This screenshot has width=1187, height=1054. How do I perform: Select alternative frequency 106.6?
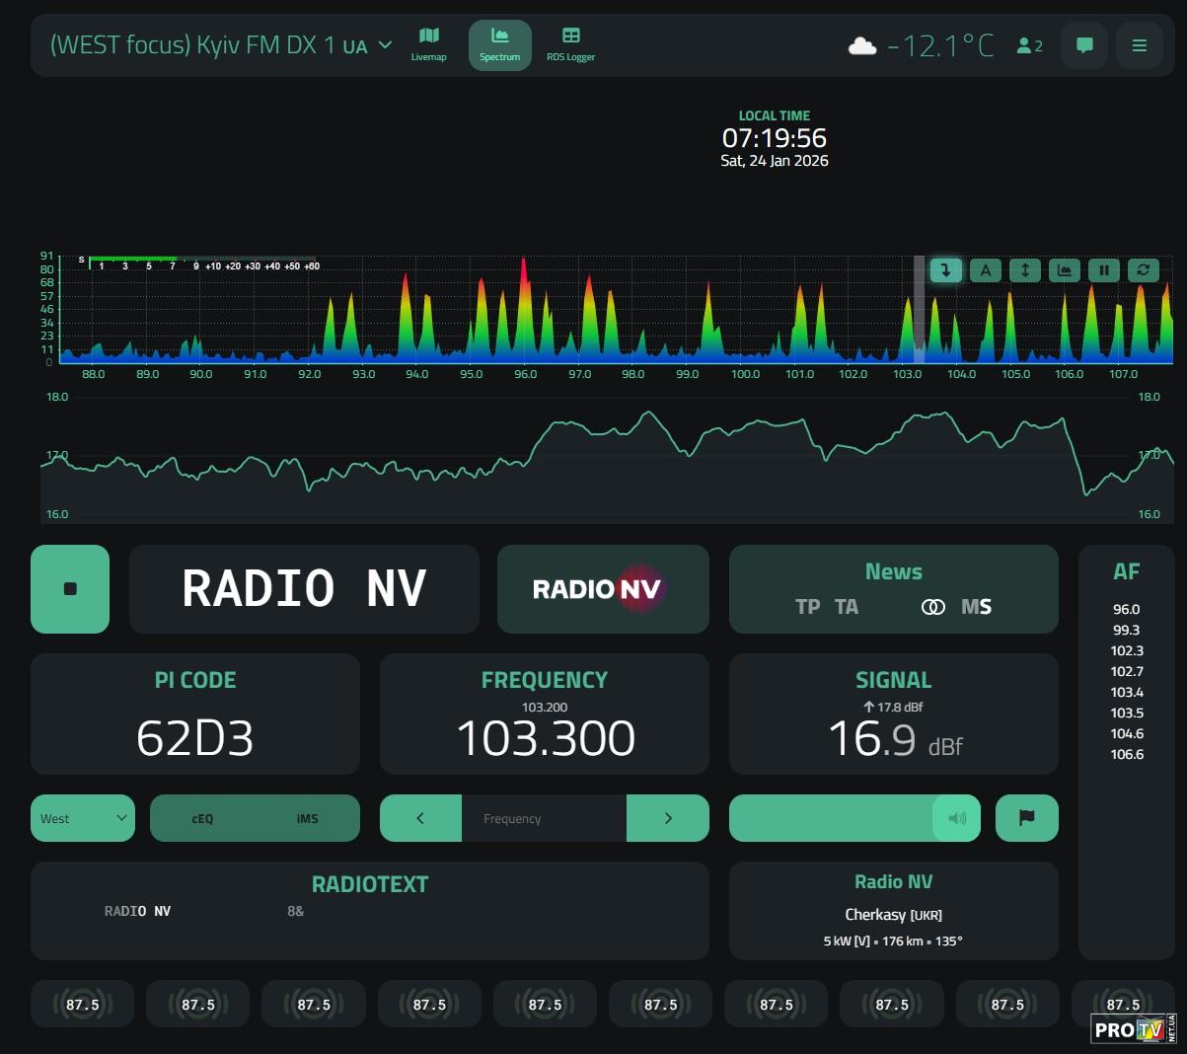click(1126, 754)
